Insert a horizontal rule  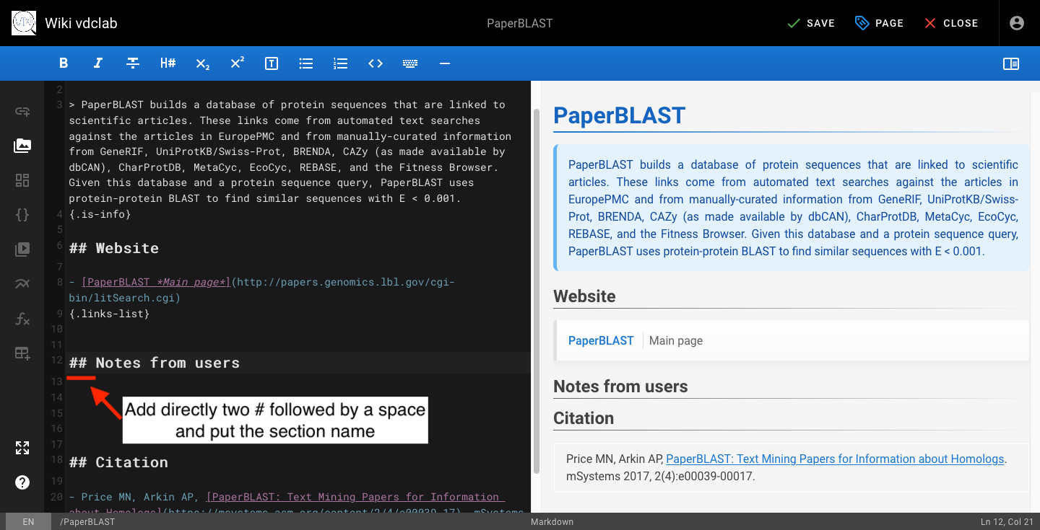445,63
